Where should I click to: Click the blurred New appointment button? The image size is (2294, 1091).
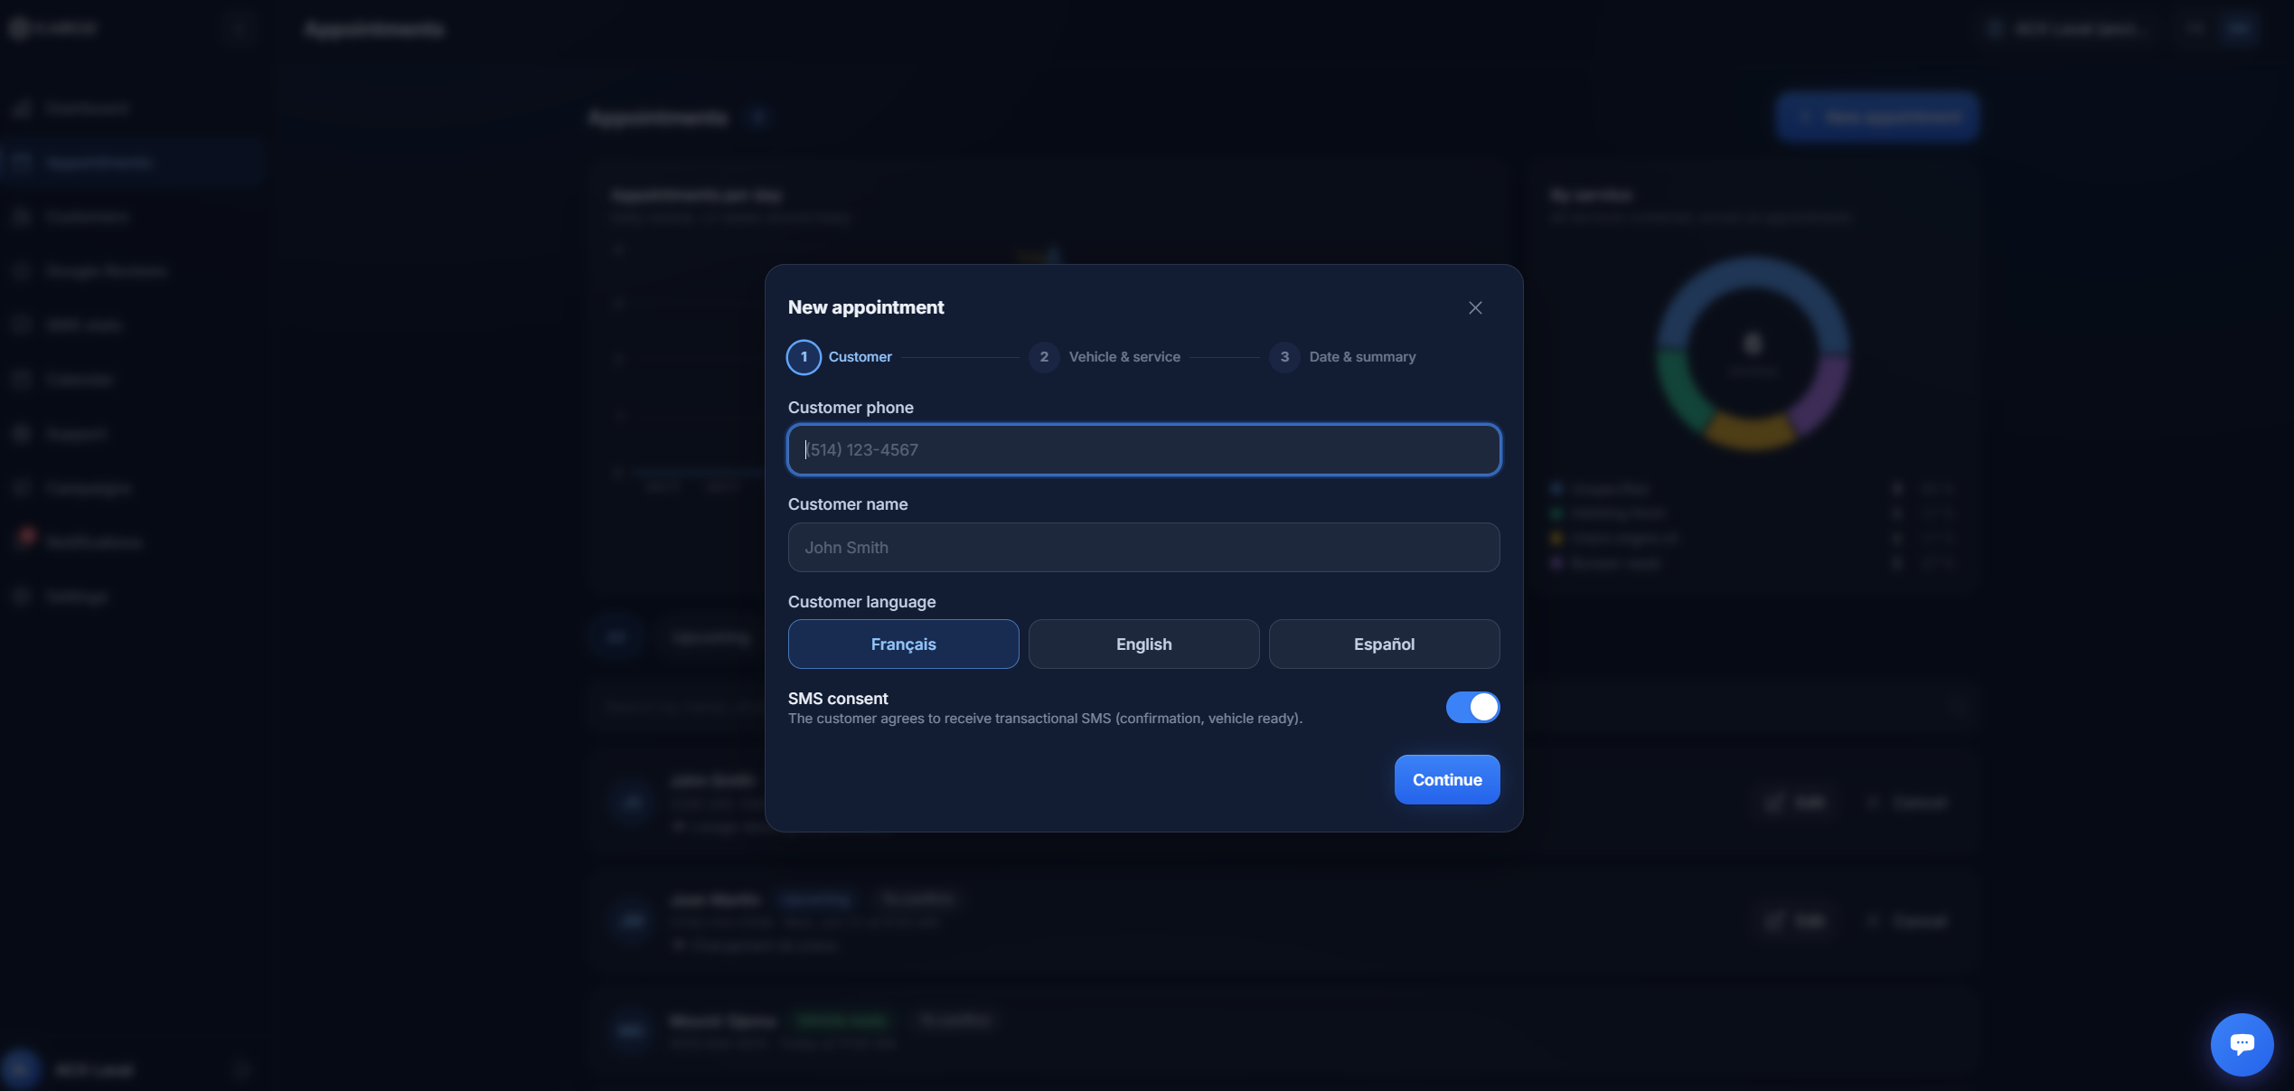pos(1876,117)
